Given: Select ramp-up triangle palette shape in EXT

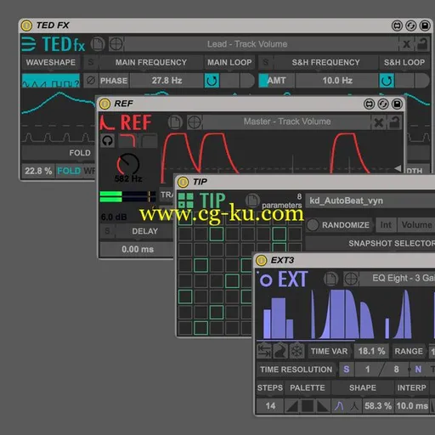Looking at the screenshot, I should (292, 406).
